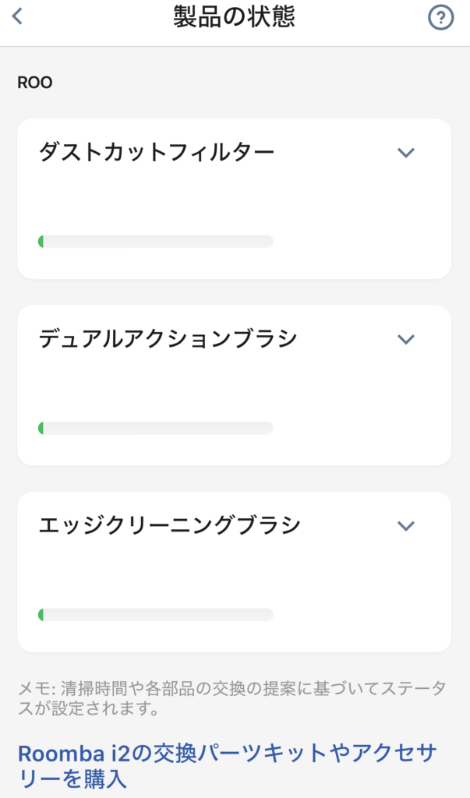Expand the ダストカットフィルター chevron

[405, 153]
